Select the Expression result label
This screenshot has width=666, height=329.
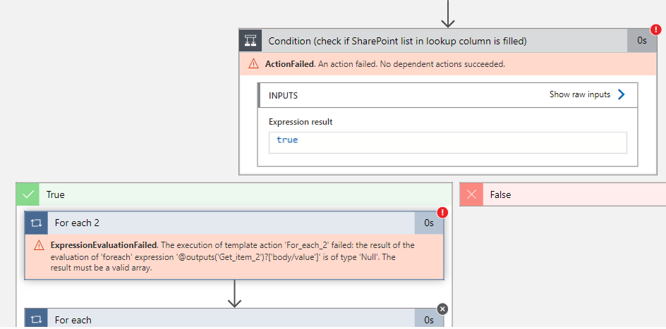pyautogui.click(x=301, y=122)
